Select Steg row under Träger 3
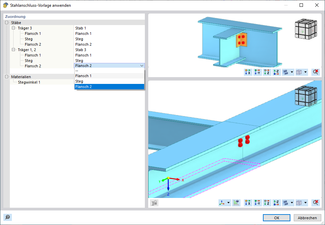The width and height of the screenshot is (325, 225). click(28, 39)
